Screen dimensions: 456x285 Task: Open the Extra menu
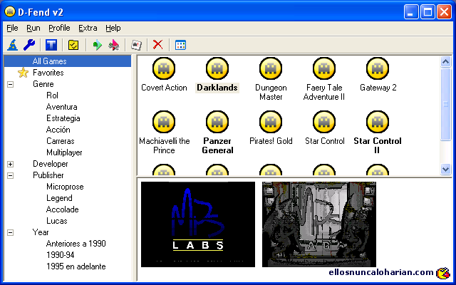(88, 28)
